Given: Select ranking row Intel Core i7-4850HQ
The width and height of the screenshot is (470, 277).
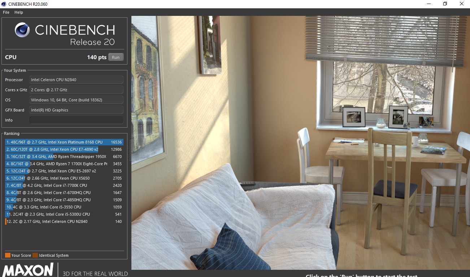Looking at the screenshot, I should [x=64, y=200].
